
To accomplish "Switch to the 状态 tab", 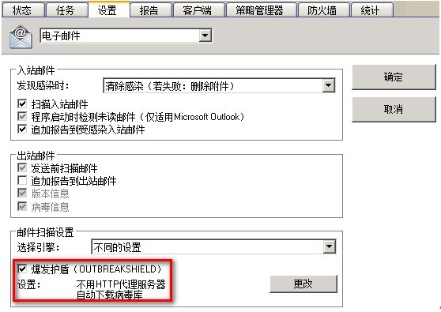I will 23,10.
